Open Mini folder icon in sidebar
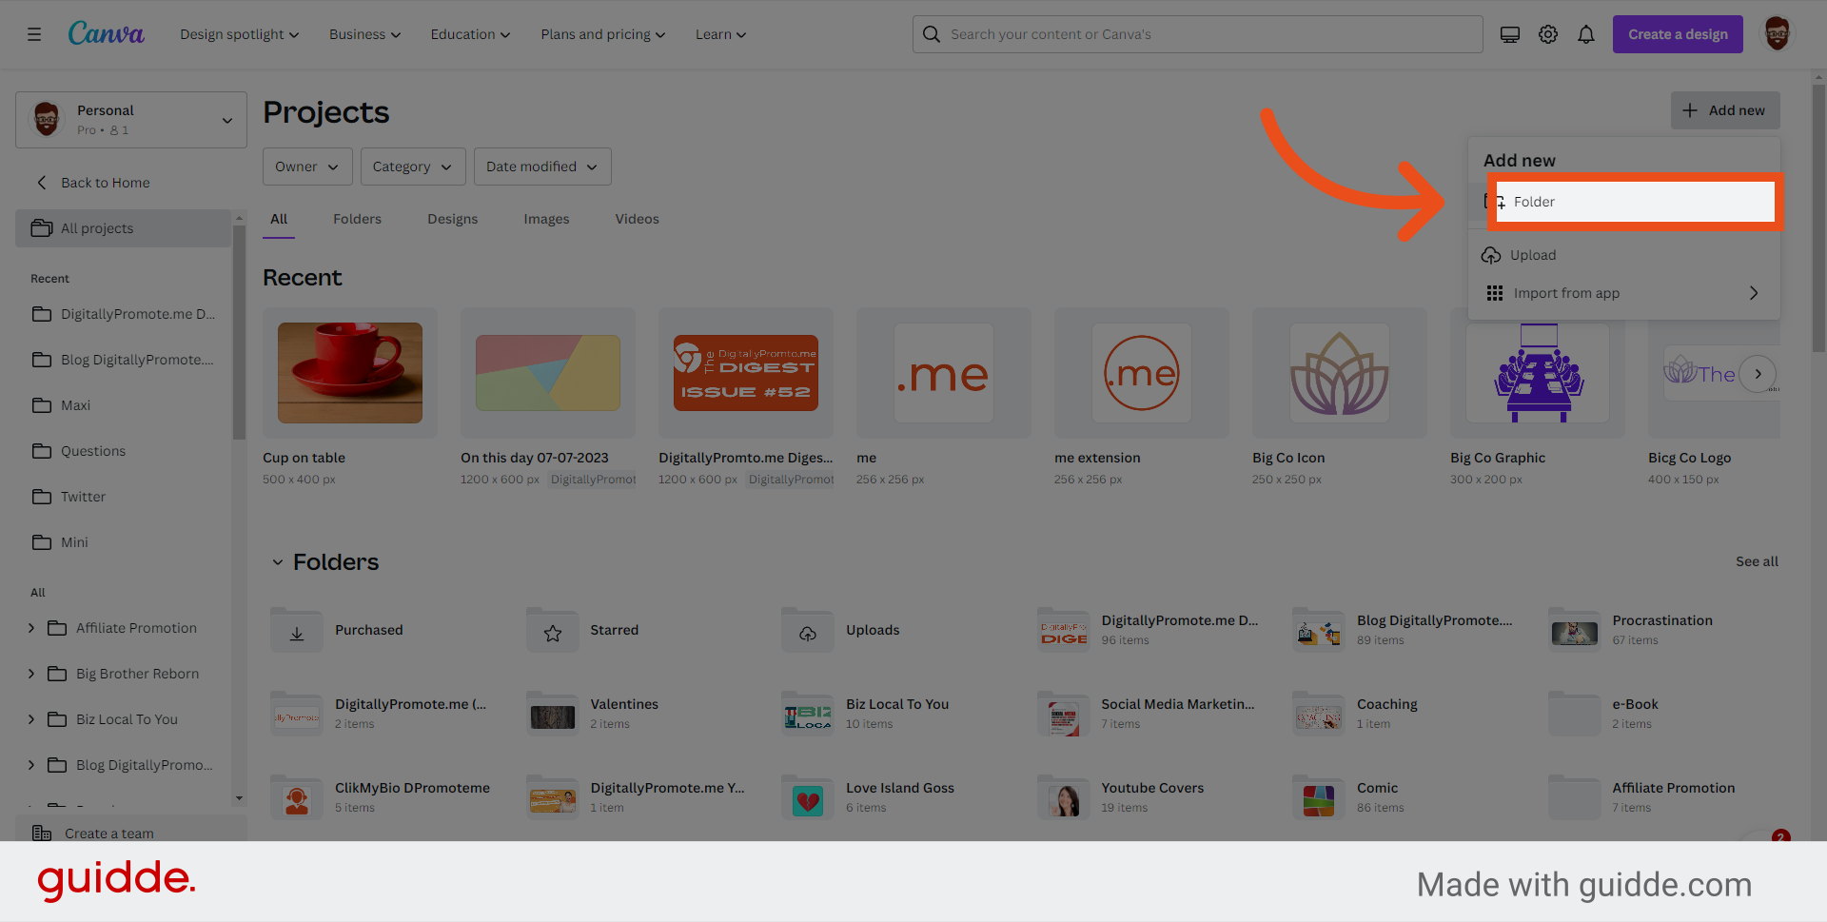The image size is (1827, 922). pos(42,542)
